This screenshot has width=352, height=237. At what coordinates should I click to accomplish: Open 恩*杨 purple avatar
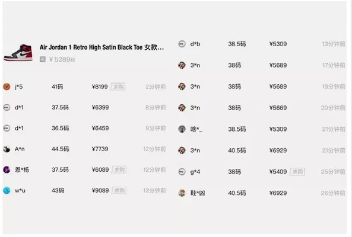click(x=7, y=170)
